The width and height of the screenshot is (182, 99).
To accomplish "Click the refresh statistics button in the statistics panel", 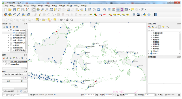I will [x=21, y=91].
